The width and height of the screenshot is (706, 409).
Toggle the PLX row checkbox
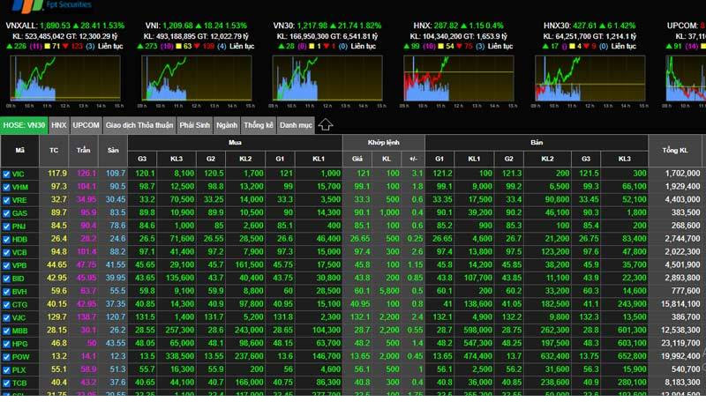[x=6, y=370]
